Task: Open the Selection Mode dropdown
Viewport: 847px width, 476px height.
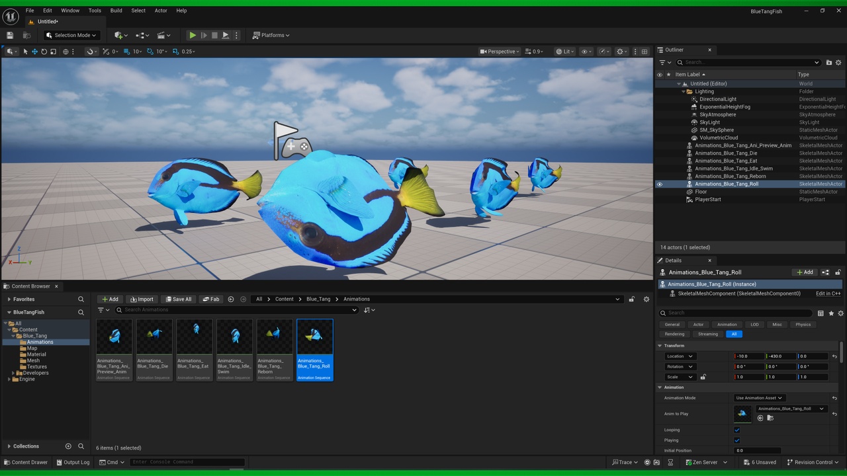Action: (71, 35)
